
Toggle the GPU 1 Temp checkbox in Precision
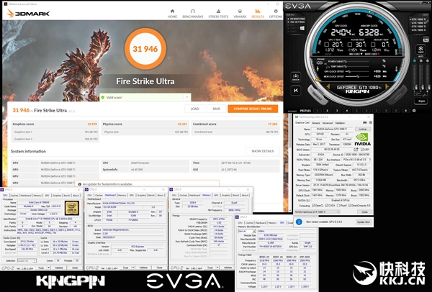click(326, 45)
